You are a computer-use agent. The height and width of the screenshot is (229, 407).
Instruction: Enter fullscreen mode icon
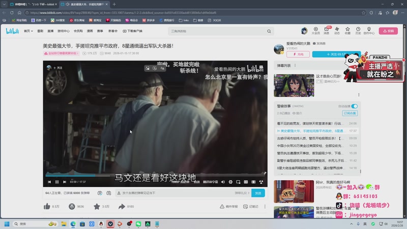[261, 182]
